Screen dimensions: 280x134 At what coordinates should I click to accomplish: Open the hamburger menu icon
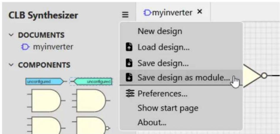[x=125, y=14]
